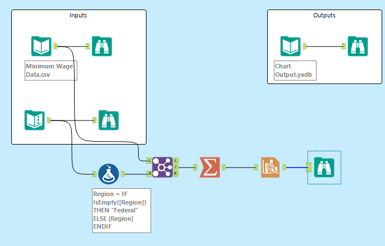Select the Text Input tool in Inputs
This screenshot has height=246, width=385.
point(35,120)
